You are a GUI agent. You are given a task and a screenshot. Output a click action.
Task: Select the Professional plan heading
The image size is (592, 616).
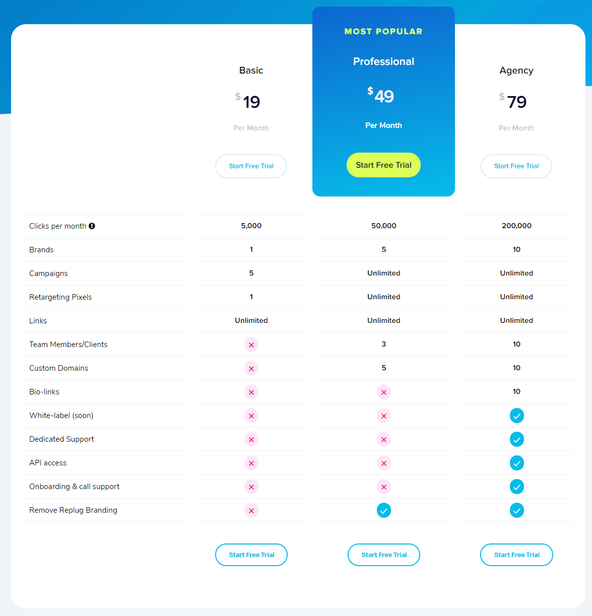click(x=383, y=61)
